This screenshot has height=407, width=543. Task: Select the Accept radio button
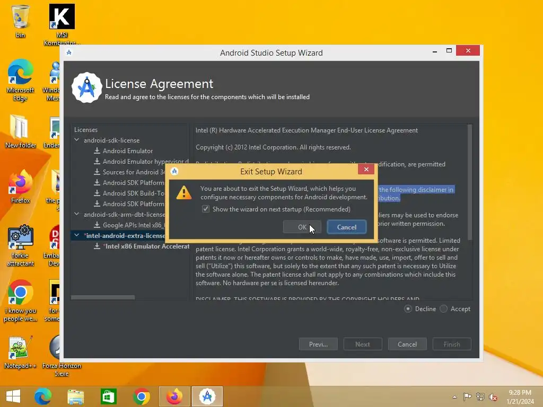[444, 309]
